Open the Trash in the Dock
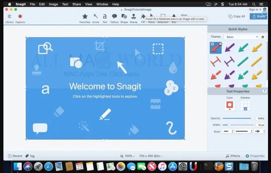Image resolution: width=271 pixels, height=173 pixels. 254,166
